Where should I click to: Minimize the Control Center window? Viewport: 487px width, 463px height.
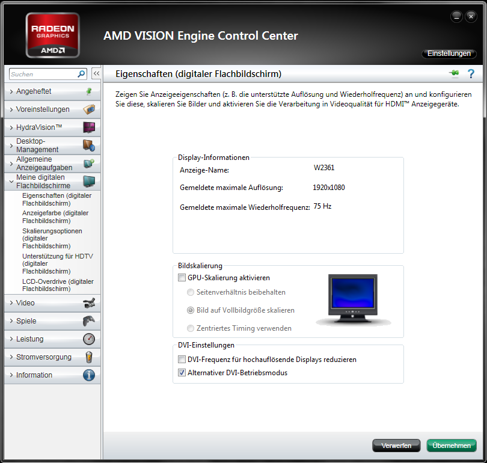point(456,17)
